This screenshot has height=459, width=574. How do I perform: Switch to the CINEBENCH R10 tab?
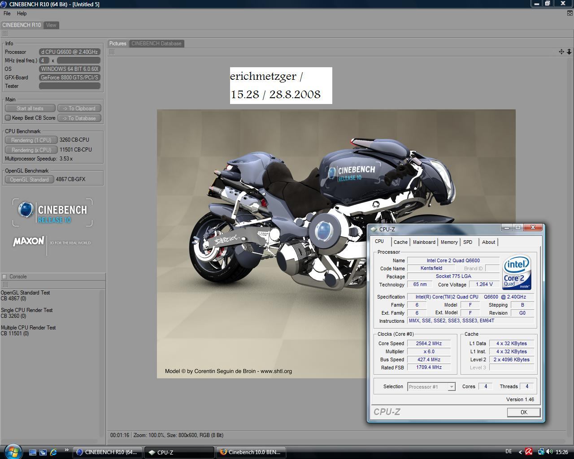22,25
